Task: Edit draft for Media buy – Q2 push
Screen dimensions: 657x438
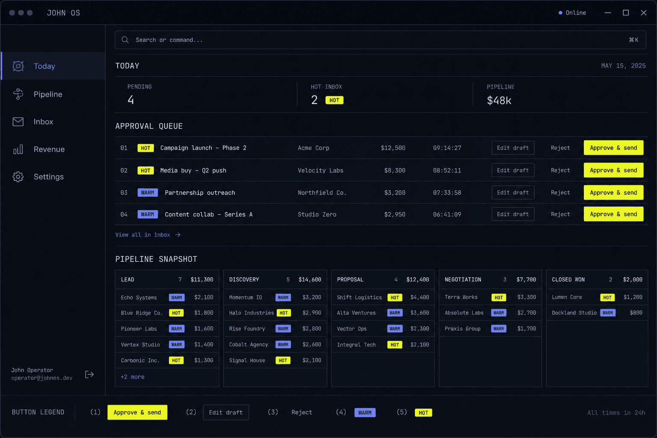Action: point(513,170)
